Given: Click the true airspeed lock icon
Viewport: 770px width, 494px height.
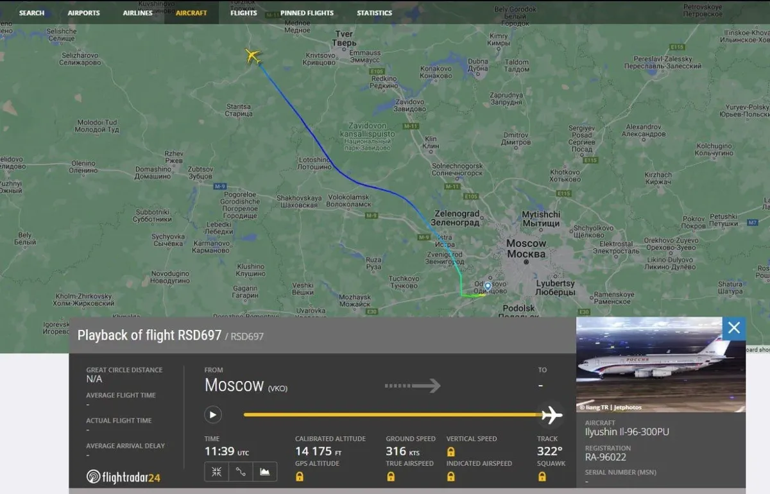Looking at the screenshot, I should tap(391, 477).
